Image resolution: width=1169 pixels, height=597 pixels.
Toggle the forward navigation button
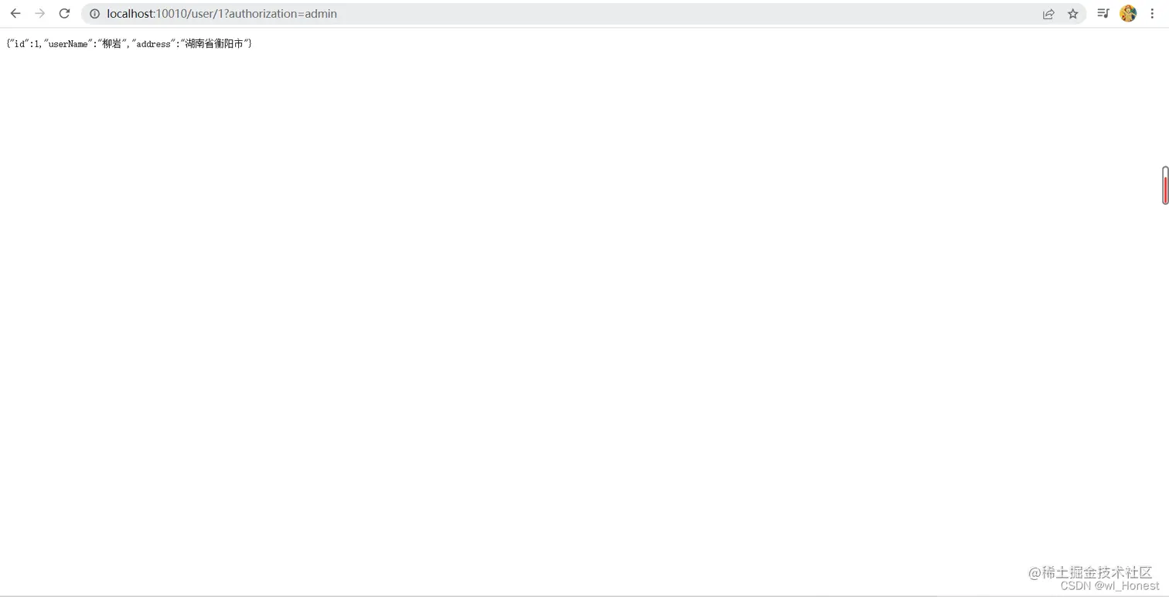pos(40,13)
